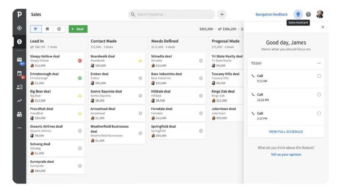The image size is (341, 192).
Task: Click the activity icon on Sunnyvale deal
Action: (x=80, y=166)
